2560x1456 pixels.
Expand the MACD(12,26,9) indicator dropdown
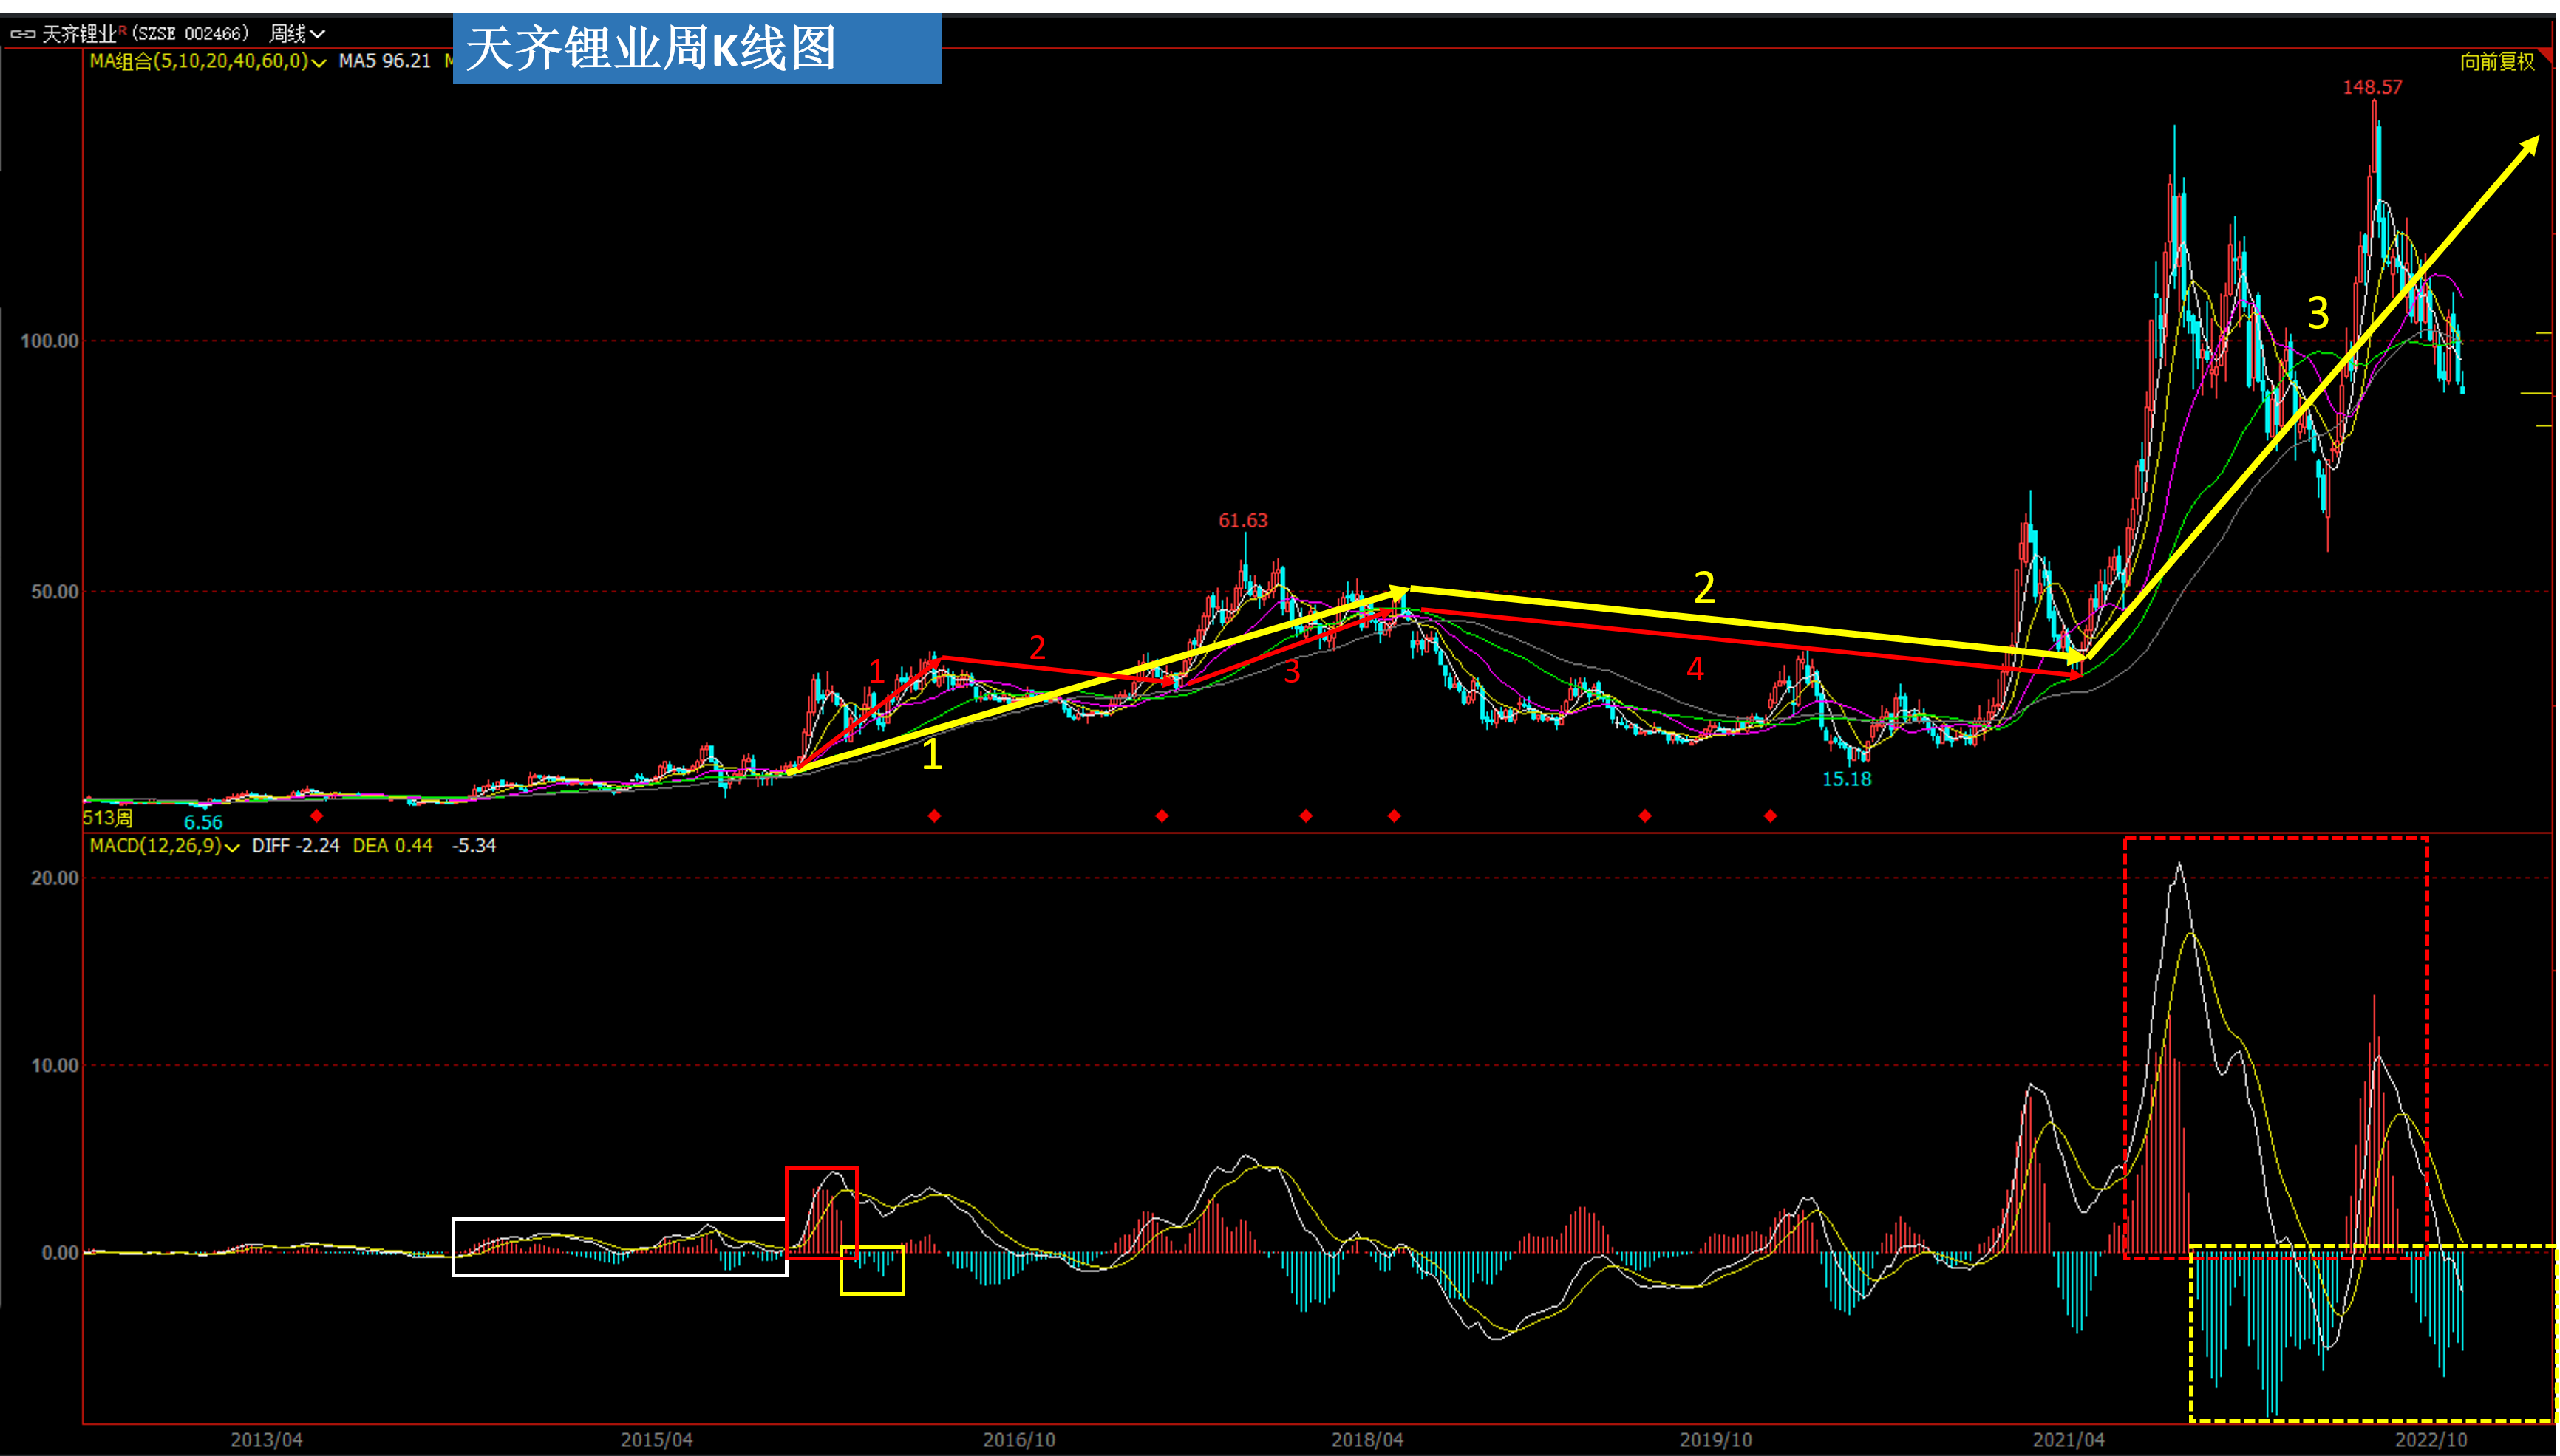tap(232, 847)
